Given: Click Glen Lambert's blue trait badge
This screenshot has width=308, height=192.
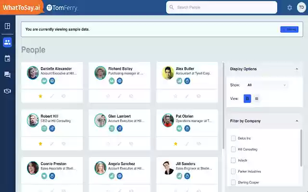Looking at the screenshot, I should click(120, 129).
